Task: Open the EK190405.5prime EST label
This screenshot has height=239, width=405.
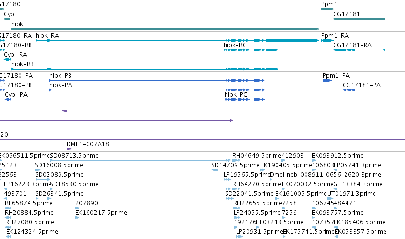Action: (x=286, y=165)
